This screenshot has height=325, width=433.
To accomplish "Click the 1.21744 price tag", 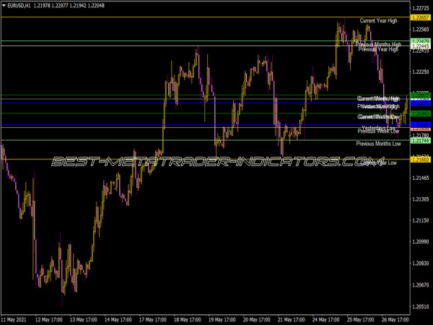I will pyautogui.click(x=419, y=141).
